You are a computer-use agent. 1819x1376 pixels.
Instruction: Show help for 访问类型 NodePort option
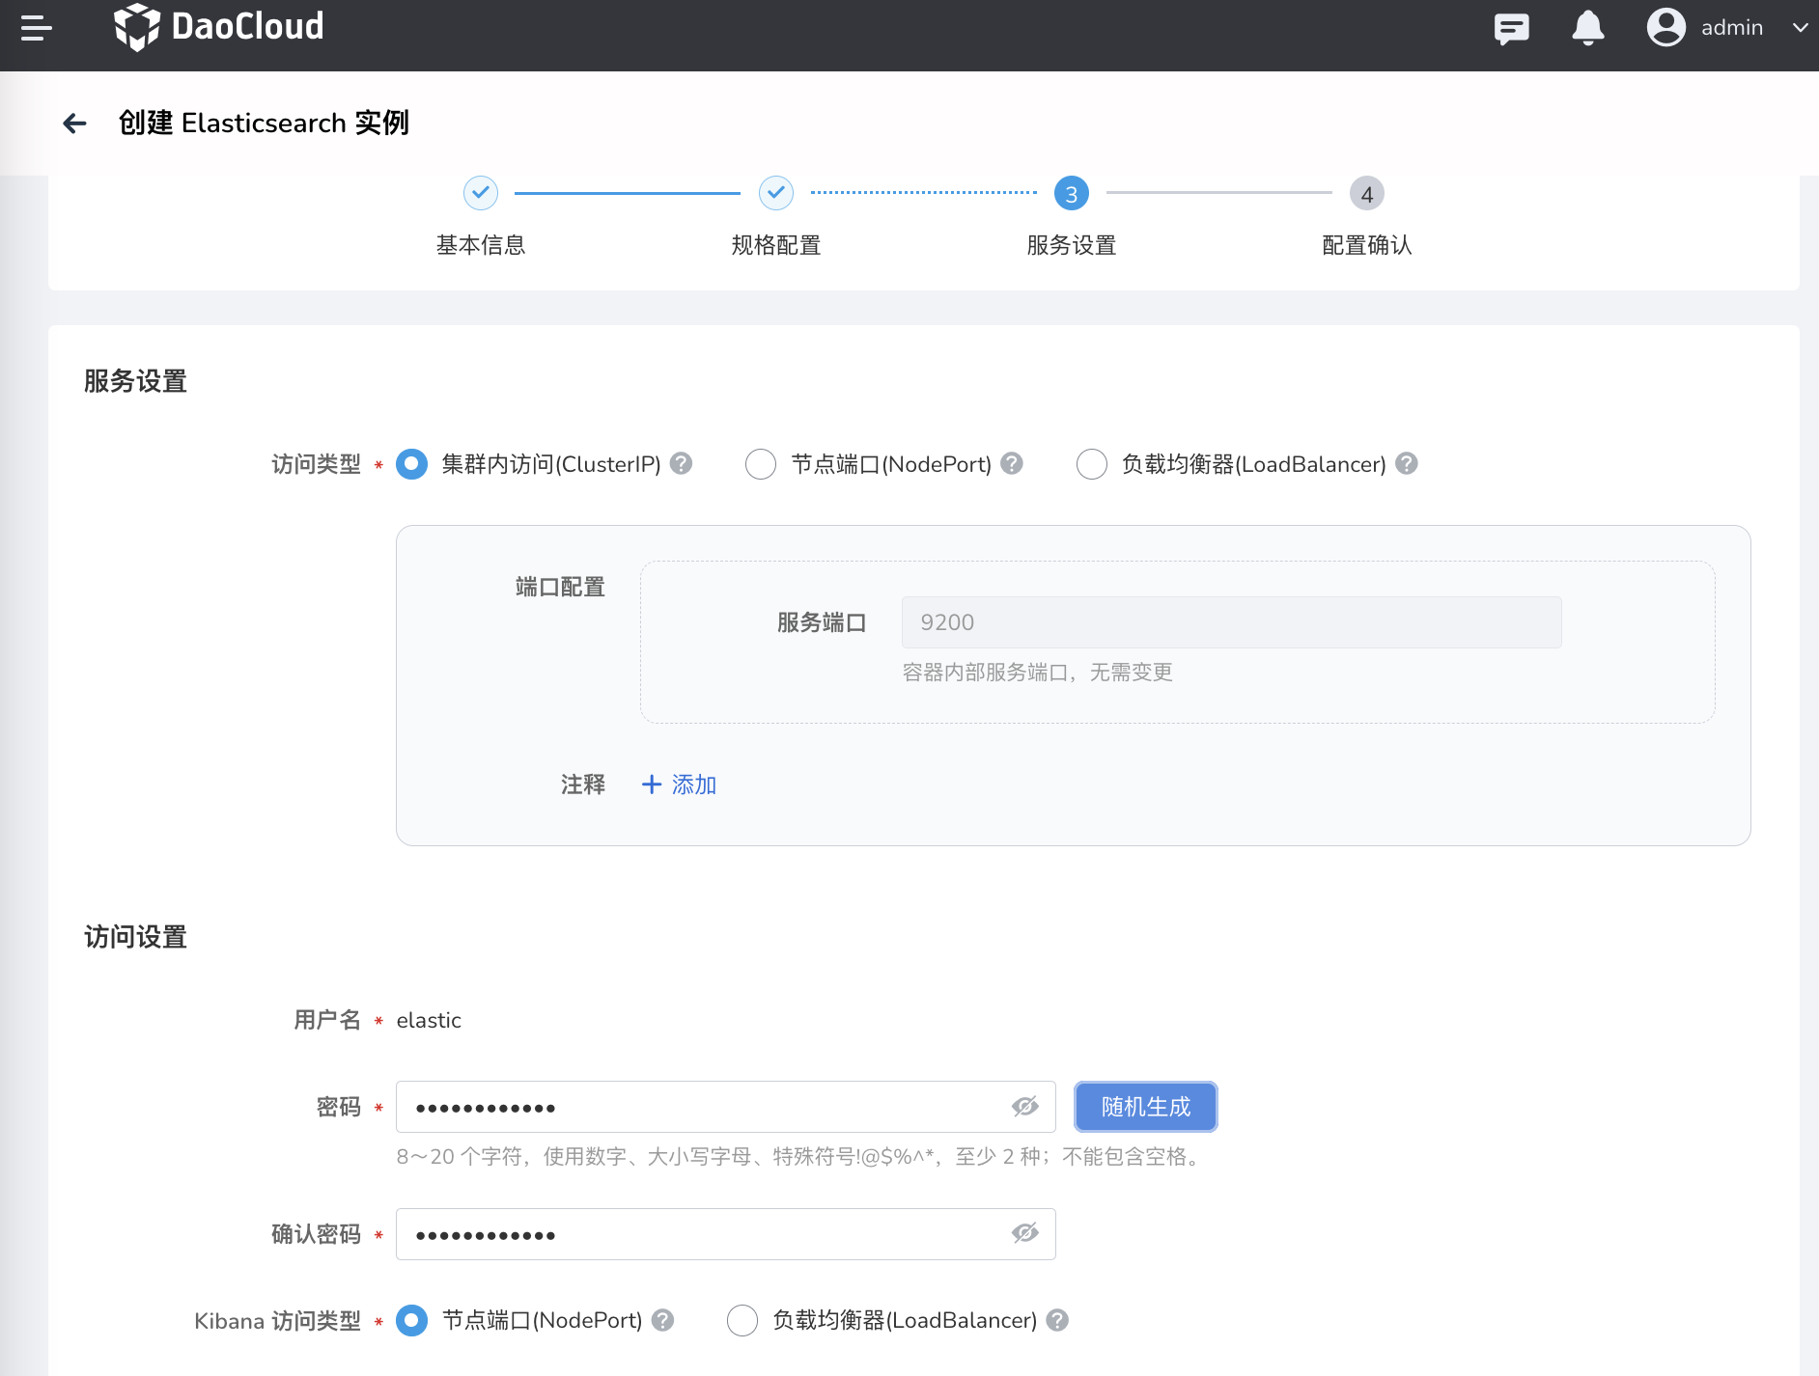(1012, 464)
